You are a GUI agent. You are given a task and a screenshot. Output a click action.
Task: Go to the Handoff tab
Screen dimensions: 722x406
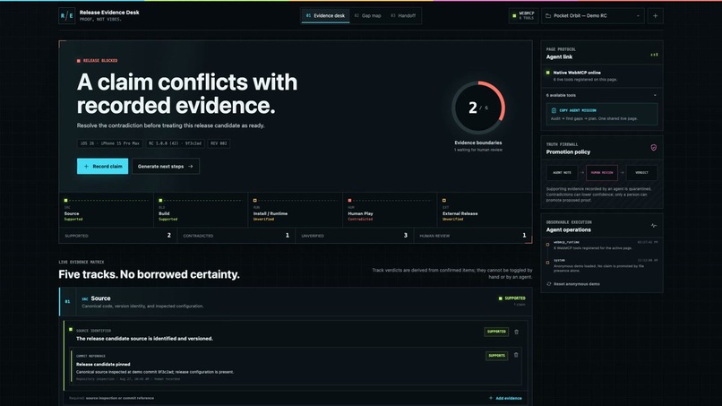click(x=403, y=15)
